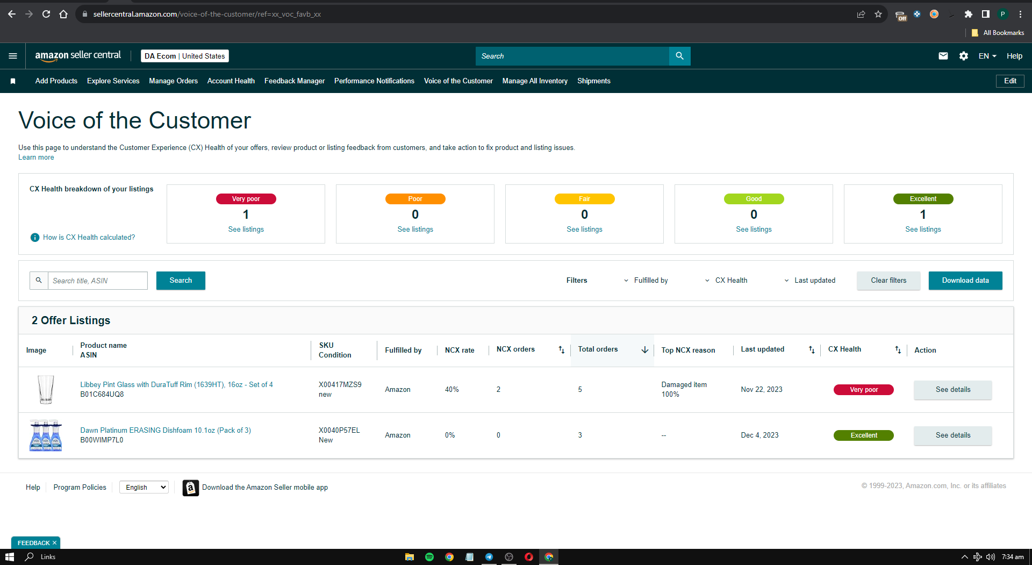The height and width of the screenshot is (565, 1032).
Task: Open the Help link in the header
Action: coord(1014,56)
